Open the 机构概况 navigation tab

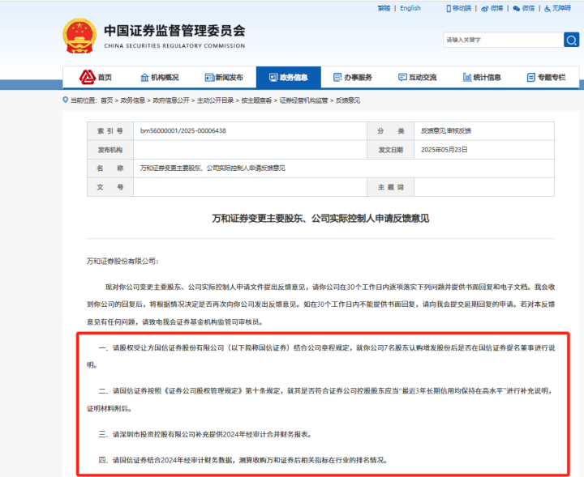point(160,77)
